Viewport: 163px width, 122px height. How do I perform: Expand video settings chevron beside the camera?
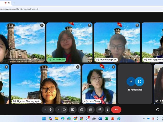58,110
